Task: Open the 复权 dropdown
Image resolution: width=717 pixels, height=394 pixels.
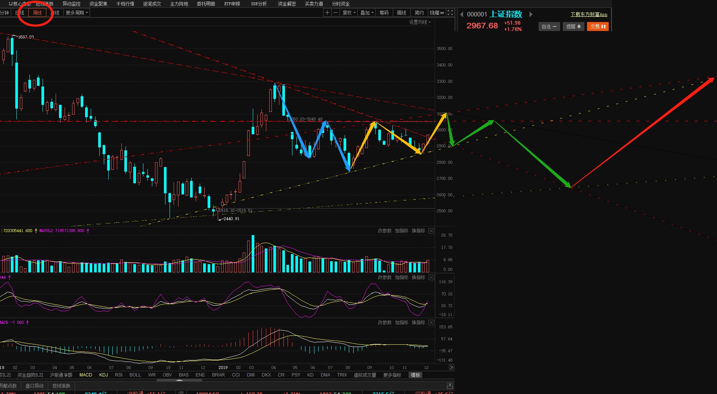Action: click(349, 13)
